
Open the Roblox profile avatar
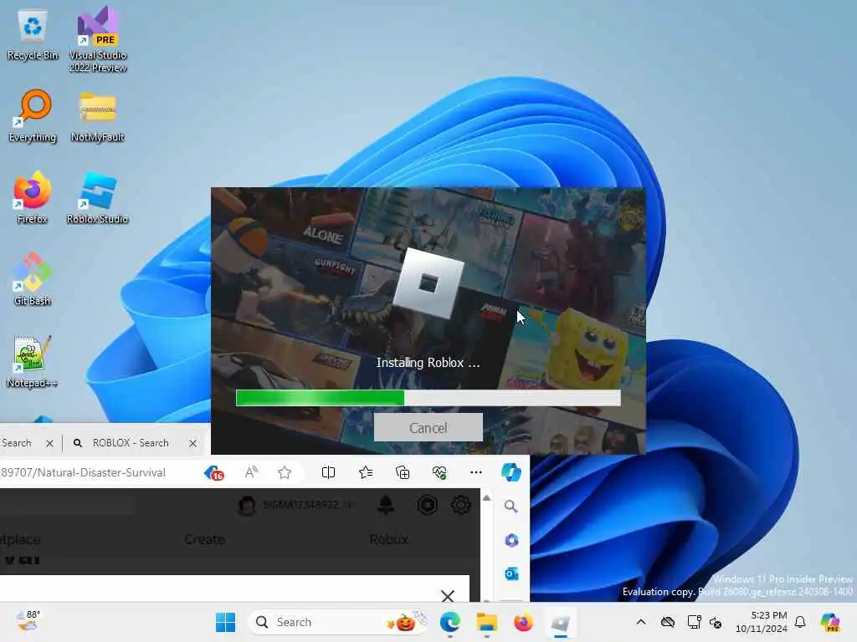247,505
